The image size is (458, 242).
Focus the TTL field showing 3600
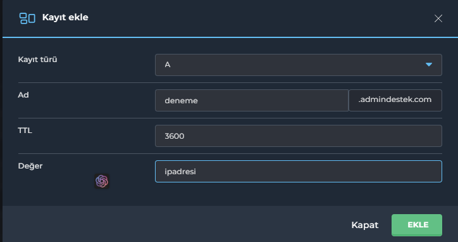tap(298, 136)
